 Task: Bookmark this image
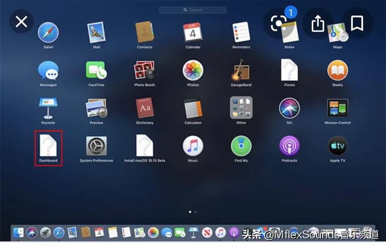(x=357, y=23)
